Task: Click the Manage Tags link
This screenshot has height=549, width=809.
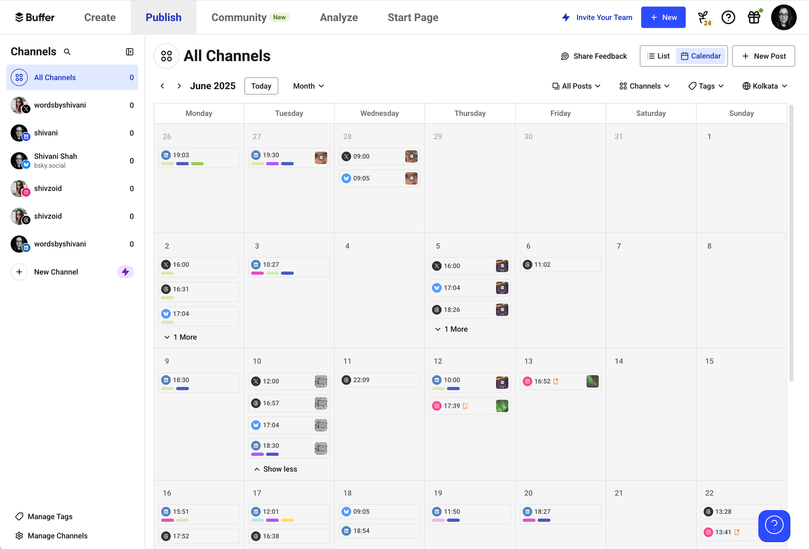Action: (x=50, y=516)
